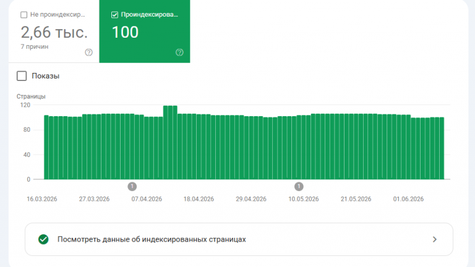The height and width of the screenshot is (267, 475).
Task: Click the 'Страницы' axis title
Action: pyautogui.click(x=31, y=96)
